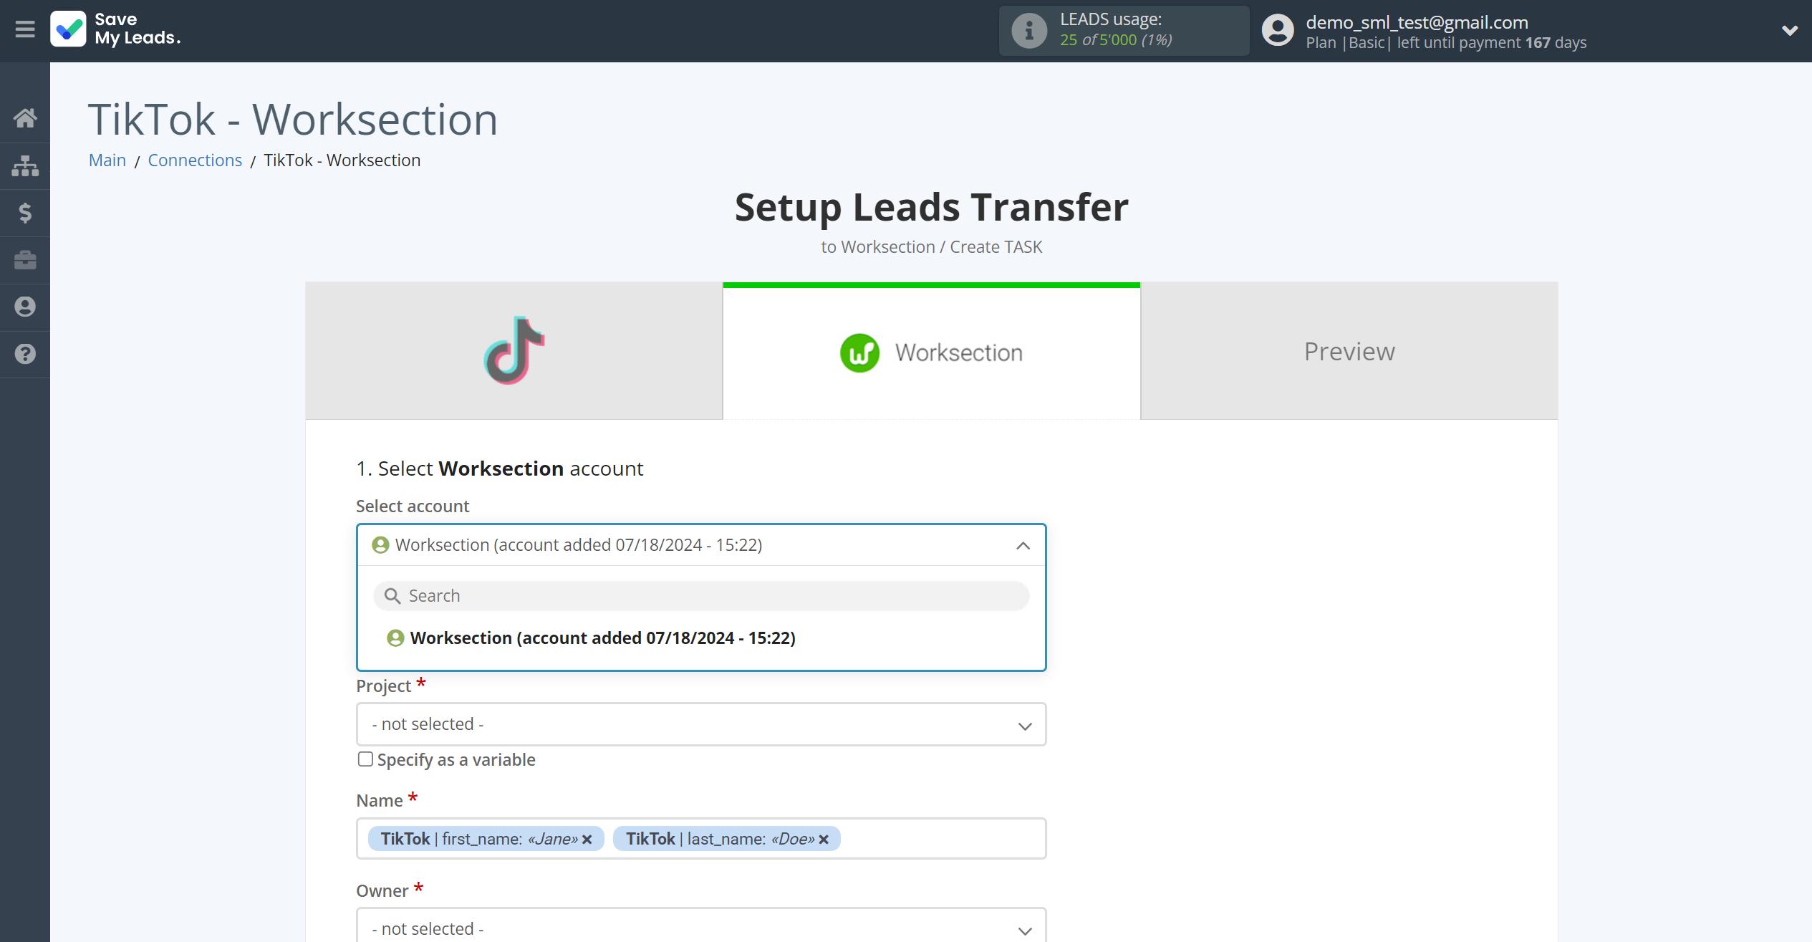Click the demo_sml_test@gmail.com account text
Screen dimensions: 1812x942
(x=1417, y=22)
